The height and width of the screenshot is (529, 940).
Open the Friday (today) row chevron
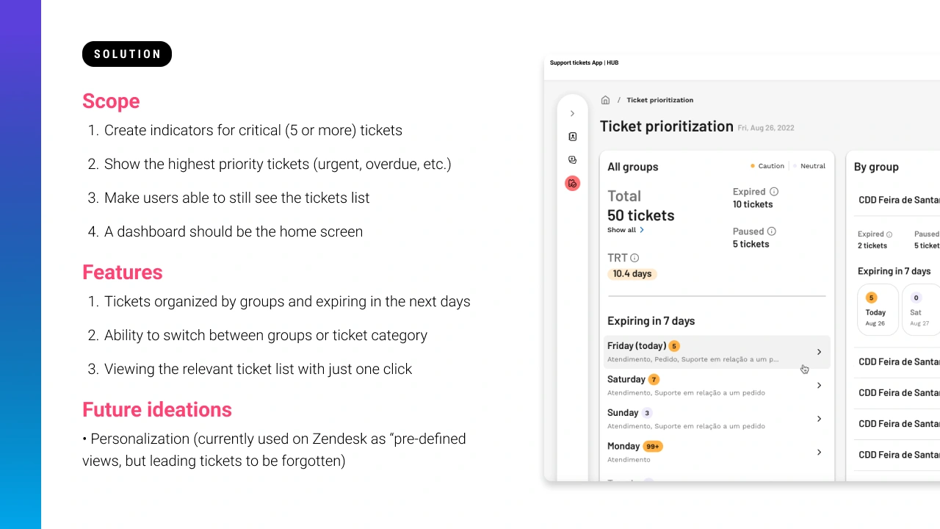pyautogui.click(x=820, y=352)
